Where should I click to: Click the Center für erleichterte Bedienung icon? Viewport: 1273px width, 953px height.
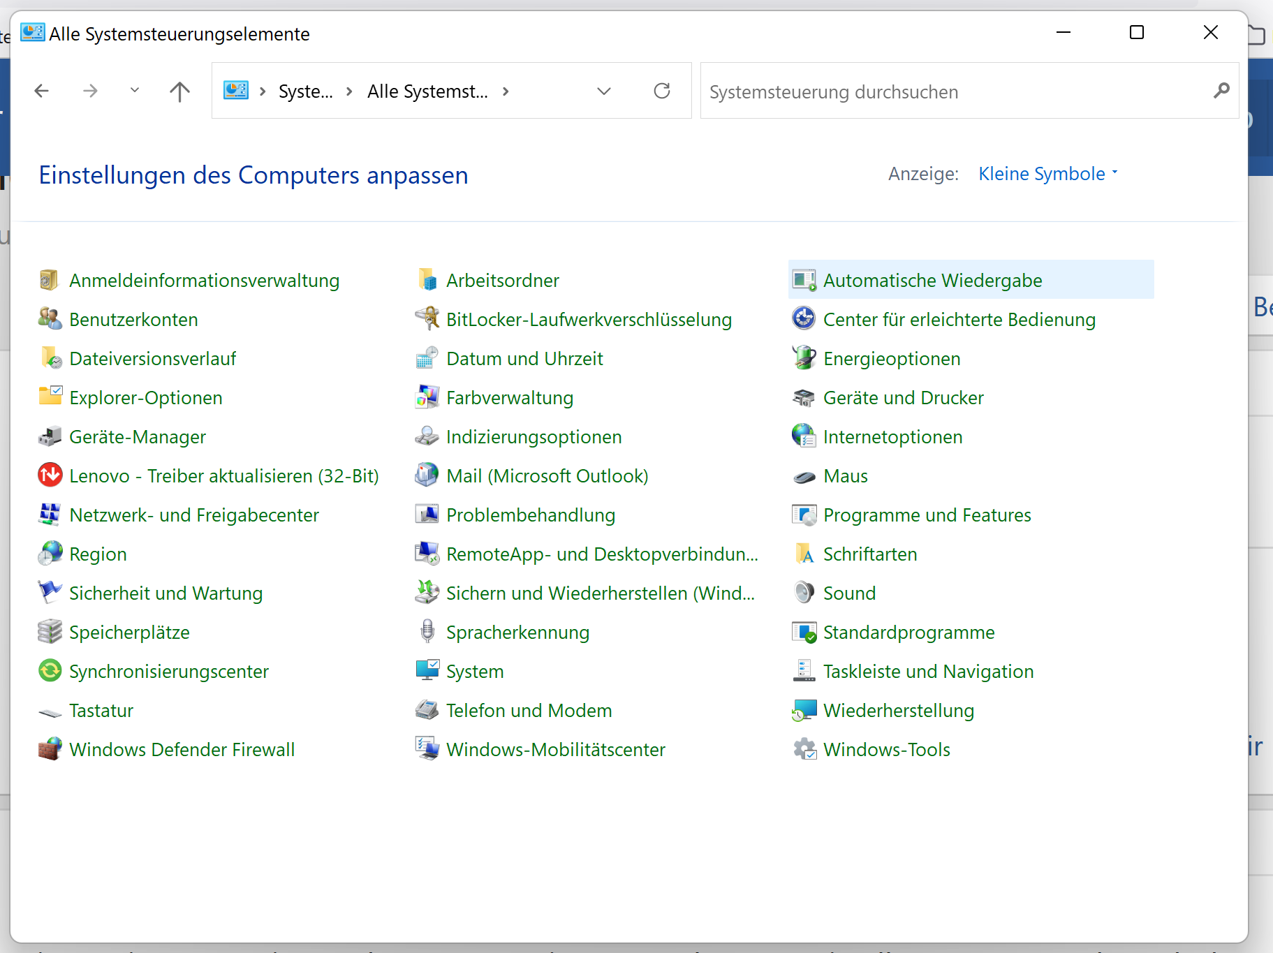(804, 319)
